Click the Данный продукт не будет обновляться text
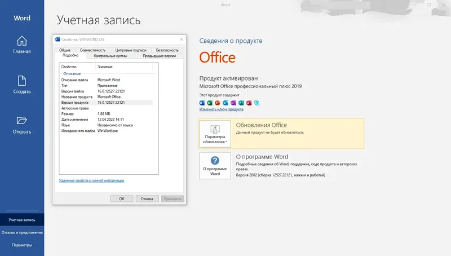This screenshot has width=451, height=256. 270,133
